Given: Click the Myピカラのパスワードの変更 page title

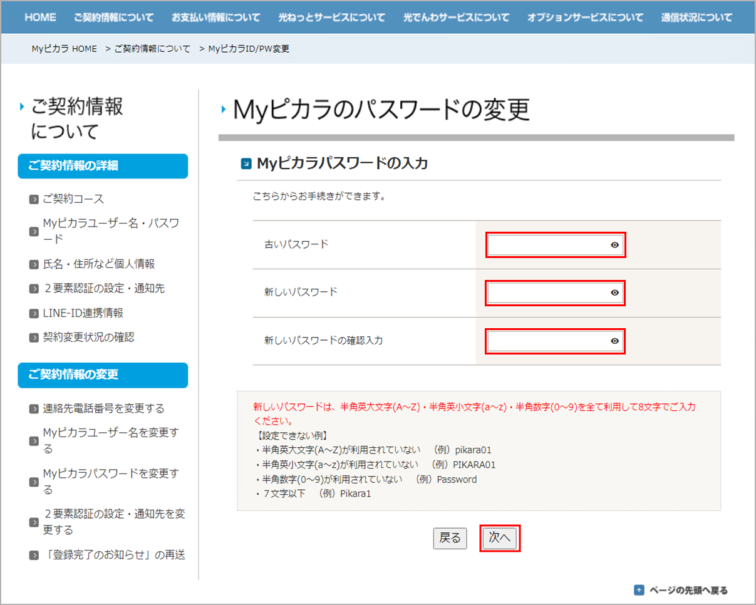Looking at the screenshot, I should point(381,110).
